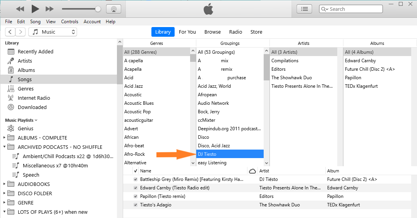The image size is (417, 218).
Task: Open the View menu
Action: coord(51,22)
